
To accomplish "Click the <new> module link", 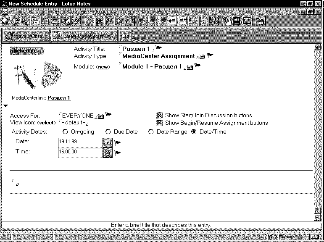I will click(103, 67).
